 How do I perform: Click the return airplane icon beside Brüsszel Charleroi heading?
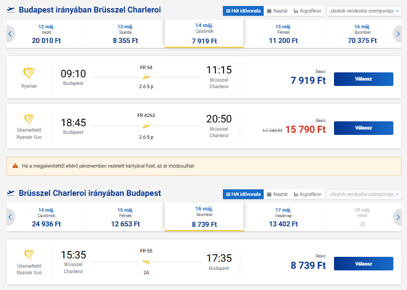[x=11, y=193]
